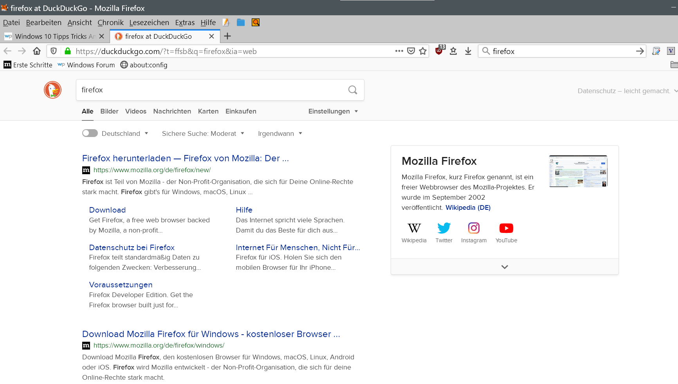Bookmark this page with the star icon
Viewport: 678px width, 384px height.
[x=423, y=51]
